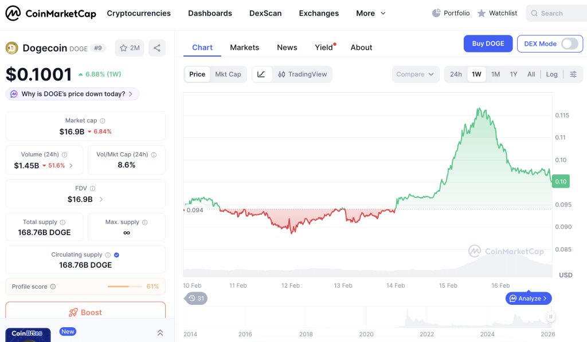Collapse the CoinBites panel with double chevron
Screen dimensions: 587x342
tap(161, 332)
